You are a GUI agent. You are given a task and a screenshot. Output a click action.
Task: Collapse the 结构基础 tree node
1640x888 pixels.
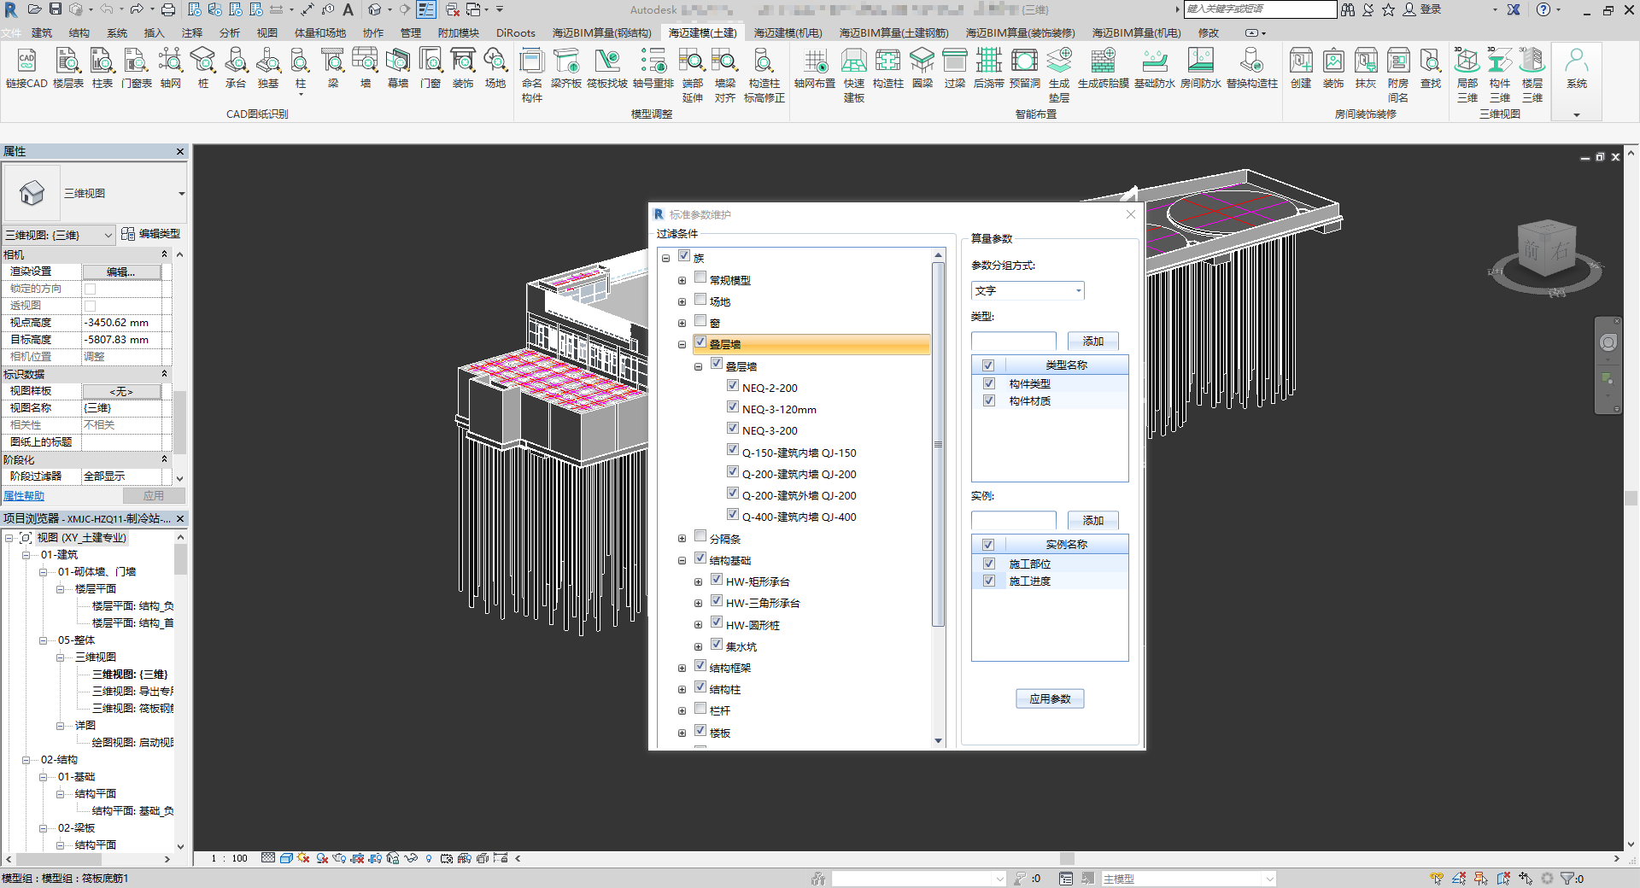[x=682, y=561]
